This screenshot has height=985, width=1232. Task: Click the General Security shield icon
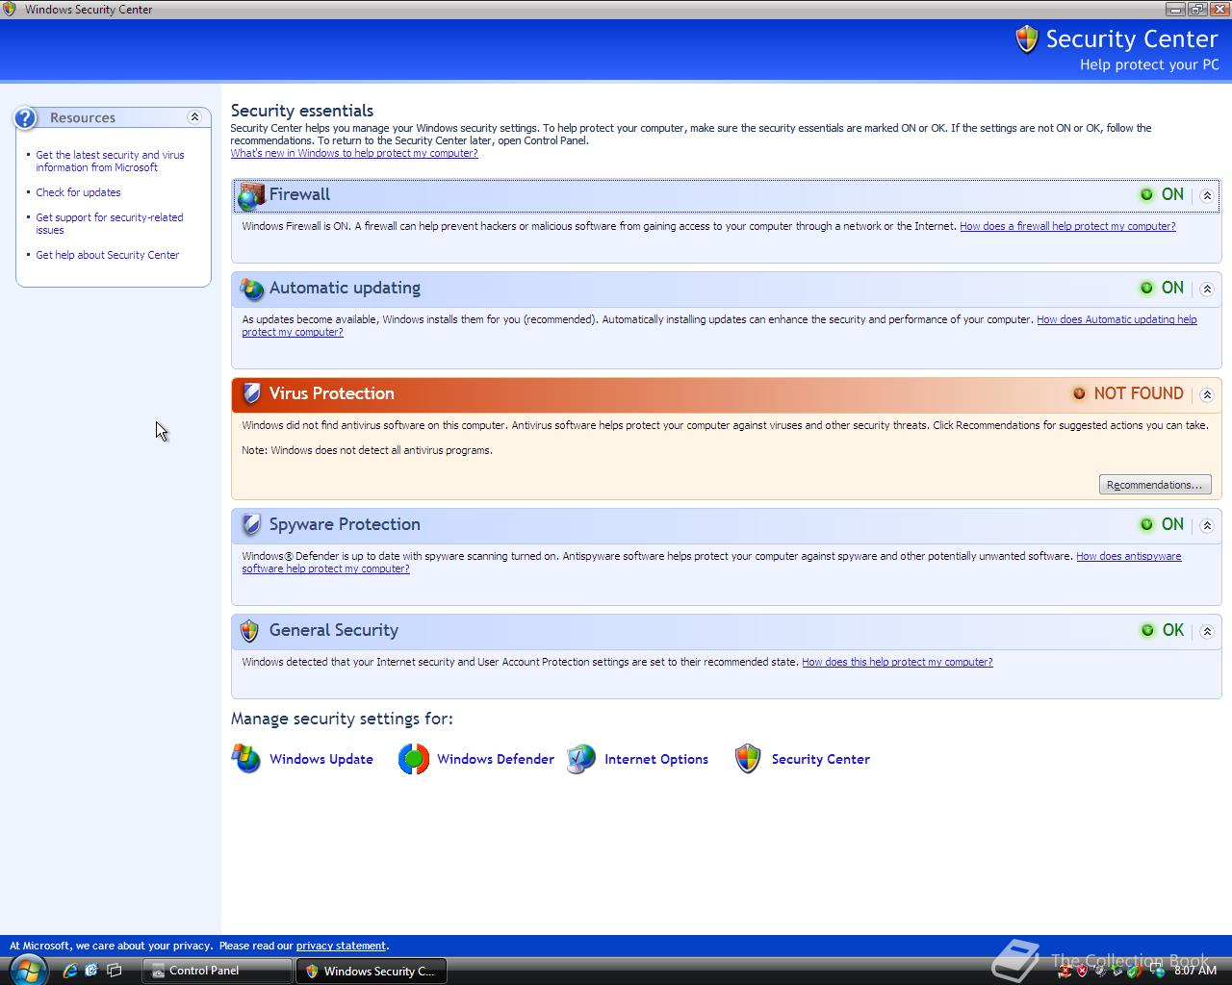coord(250,631)
